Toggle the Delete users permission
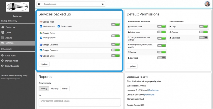 click(162, 32)
